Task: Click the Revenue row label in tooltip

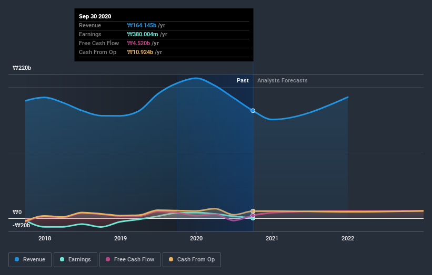Action: point(90,25)
